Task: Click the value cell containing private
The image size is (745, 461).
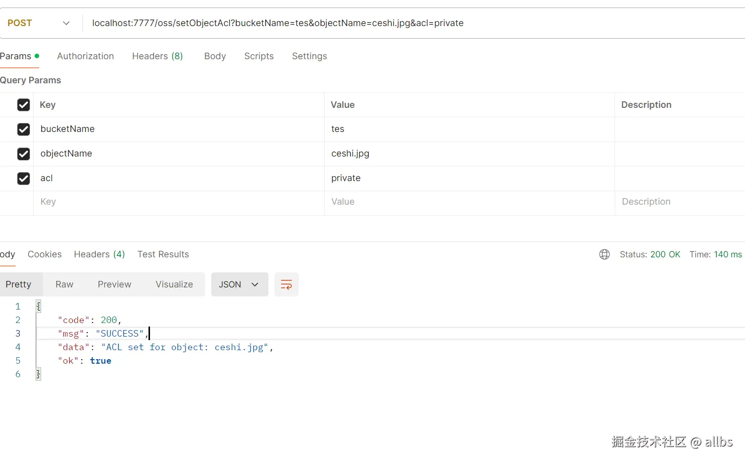Action: coord(470,179)
